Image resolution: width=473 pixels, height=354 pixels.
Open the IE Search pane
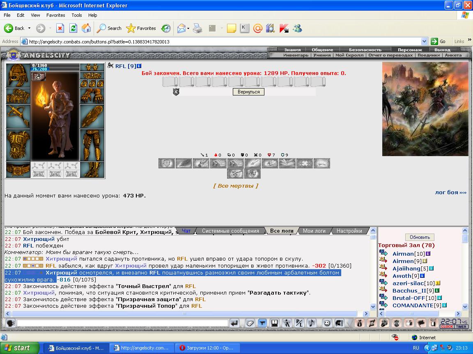(109, 28)
